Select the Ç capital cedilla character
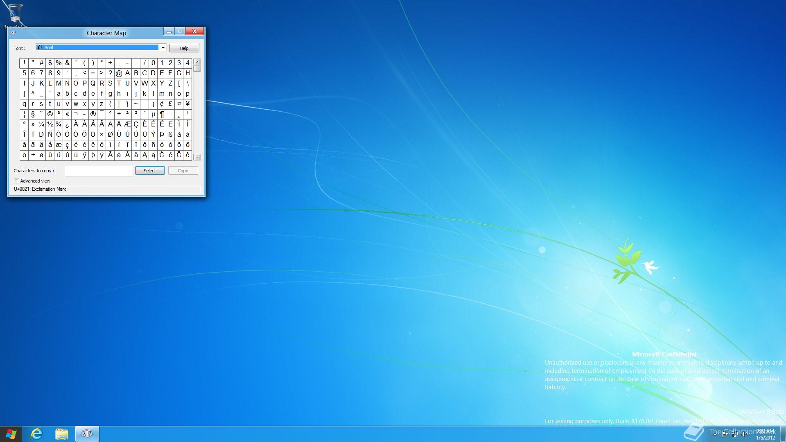Viewport: 786px width, 442px height. point(136,124)
